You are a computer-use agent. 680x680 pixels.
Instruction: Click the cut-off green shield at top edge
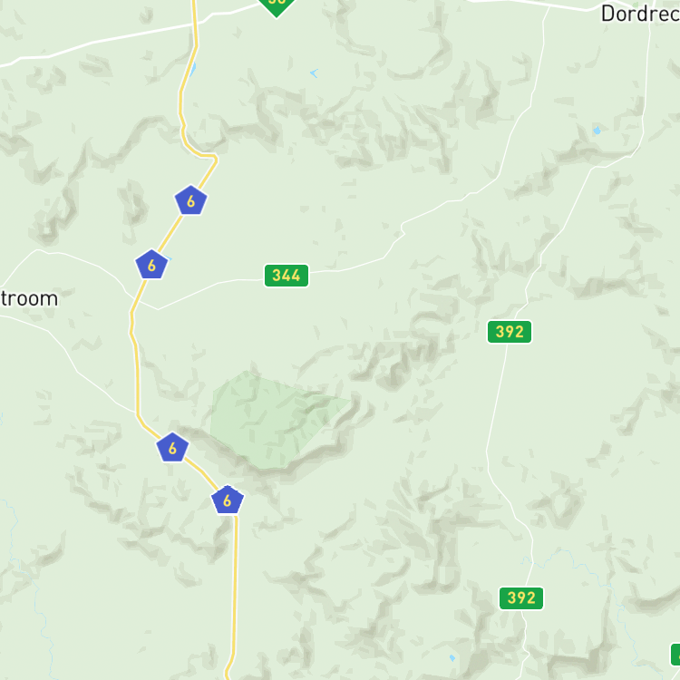point(277,7)
